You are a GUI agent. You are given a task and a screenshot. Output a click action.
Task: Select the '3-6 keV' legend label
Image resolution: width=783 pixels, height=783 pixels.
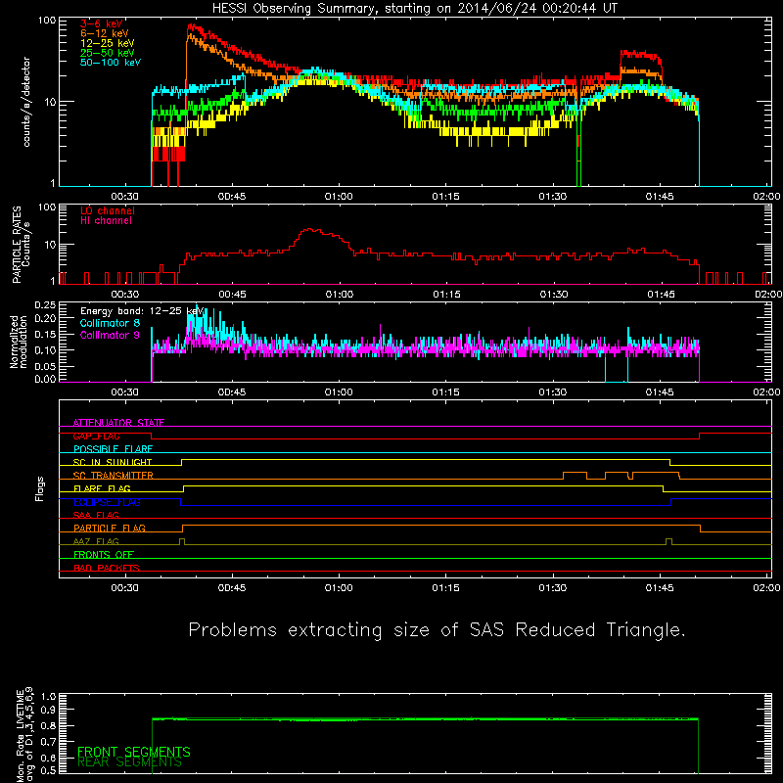point(102,23)
